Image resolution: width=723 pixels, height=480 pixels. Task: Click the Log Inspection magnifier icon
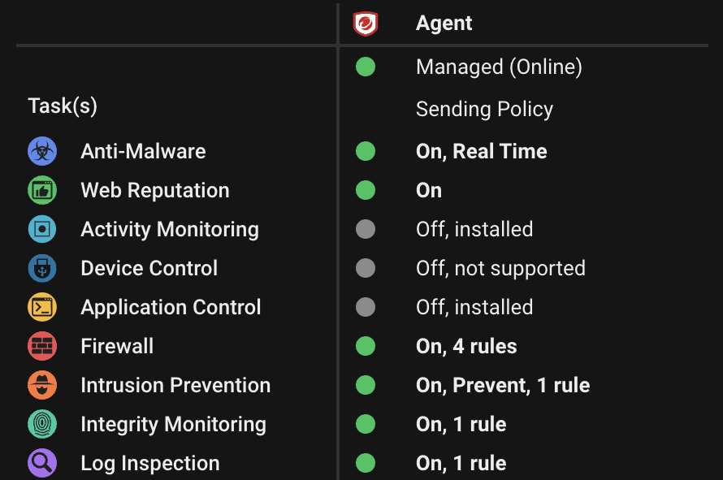pyautogui.click(x=41, y=463)
